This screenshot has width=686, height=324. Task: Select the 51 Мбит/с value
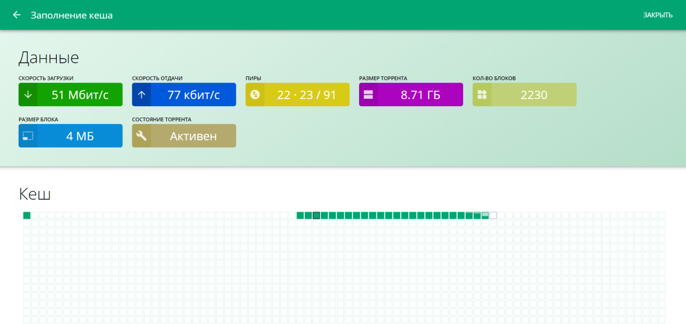click(x=80, y=95)
